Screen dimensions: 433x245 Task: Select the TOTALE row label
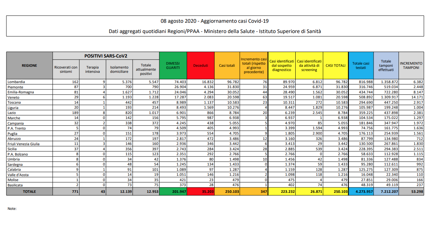click(29, 191)
